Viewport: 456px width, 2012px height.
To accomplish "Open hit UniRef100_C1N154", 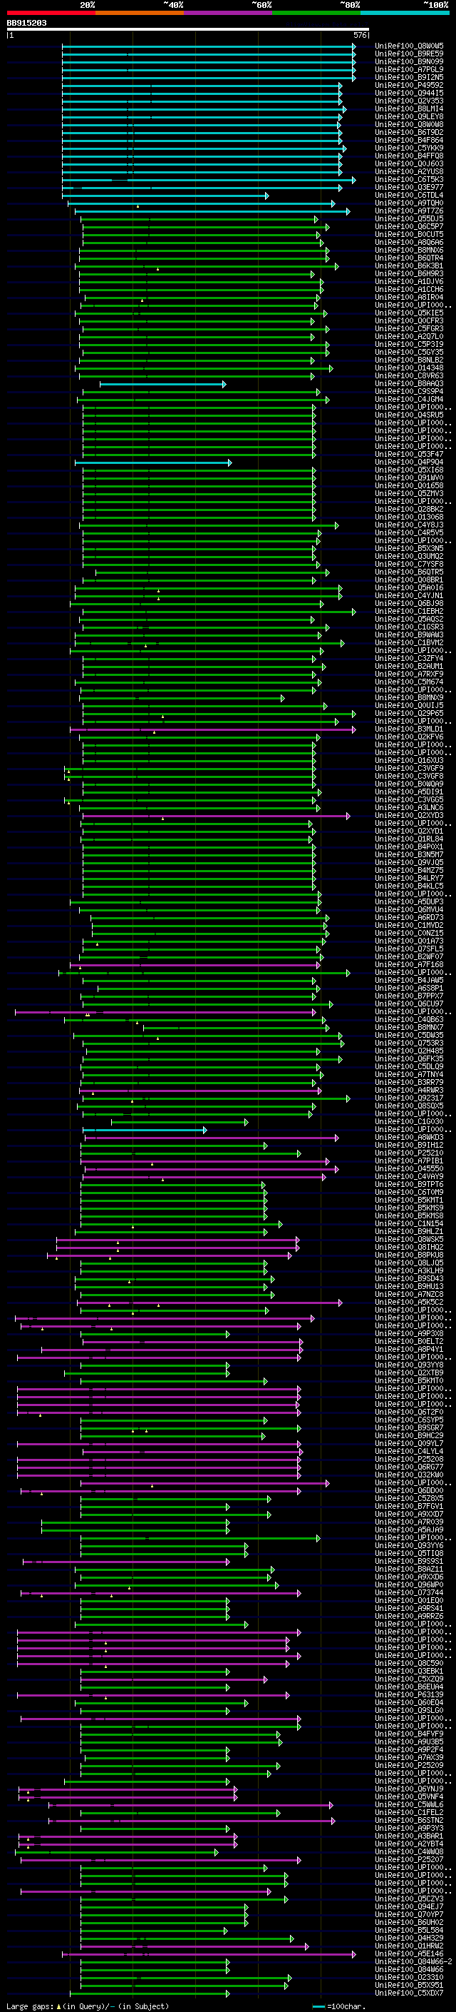I will 409,1224.
